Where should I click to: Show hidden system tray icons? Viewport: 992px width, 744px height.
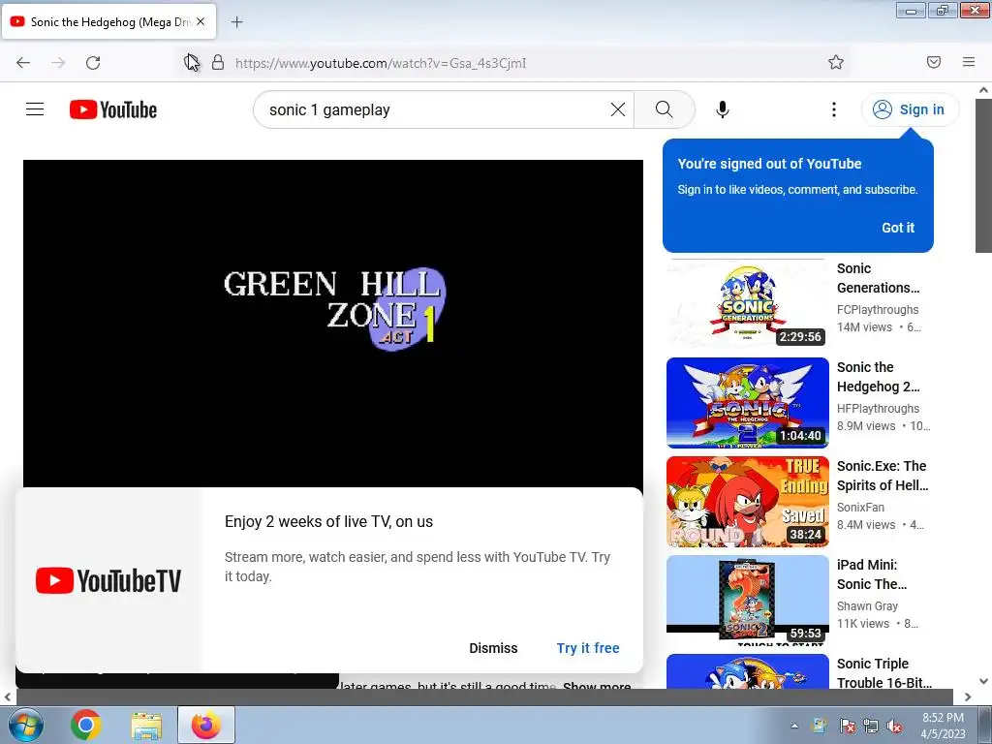794,726
